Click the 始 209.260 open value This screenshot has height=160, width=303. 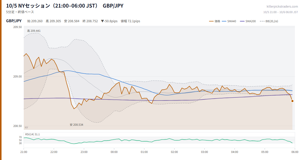(x=35, y=21)
